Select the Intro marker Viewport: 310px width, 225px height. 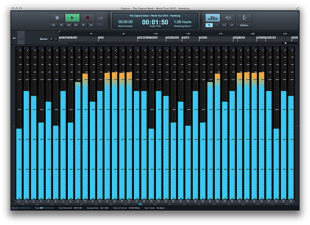pos(101,37)
